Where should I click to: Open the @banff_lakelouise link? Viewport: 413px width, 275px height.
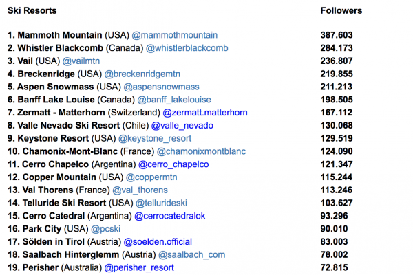[181, 100]
